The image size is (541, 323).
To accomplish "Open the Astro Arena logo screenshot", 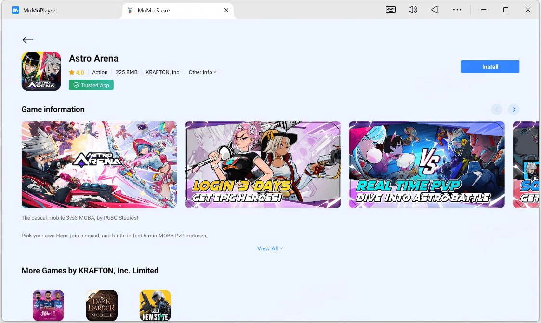I will pos(99,164).
